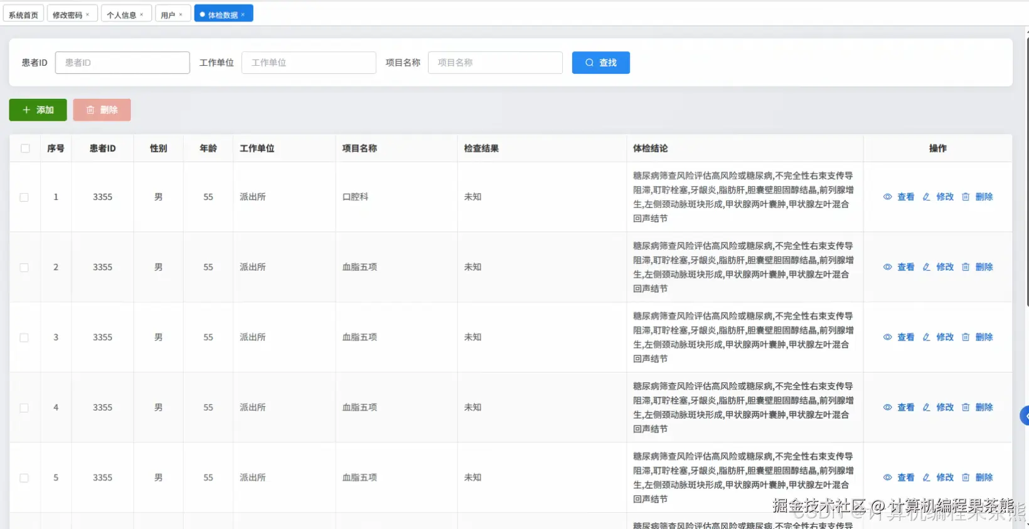Click the trash delete icon in row 1
This screenshot has height=529, width=1029.
(x=966, y=197)
